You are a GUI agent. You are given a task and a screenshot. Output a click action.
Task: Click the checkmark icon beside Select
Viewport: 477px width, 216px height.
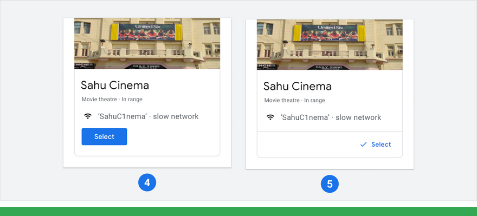[x=363, y=145]
